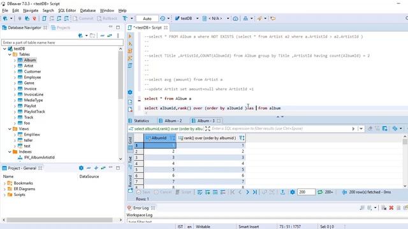Image resolution: width=408 pixels, height=229 pixels.
Task: Click the red Disconnect plug icon
Action: 34,18
